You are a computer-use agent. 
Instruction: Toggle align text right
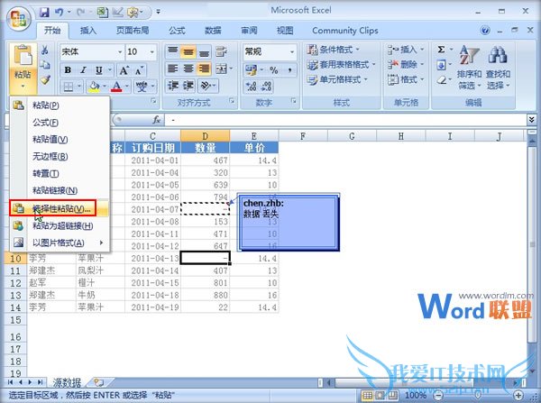[205, 69]
